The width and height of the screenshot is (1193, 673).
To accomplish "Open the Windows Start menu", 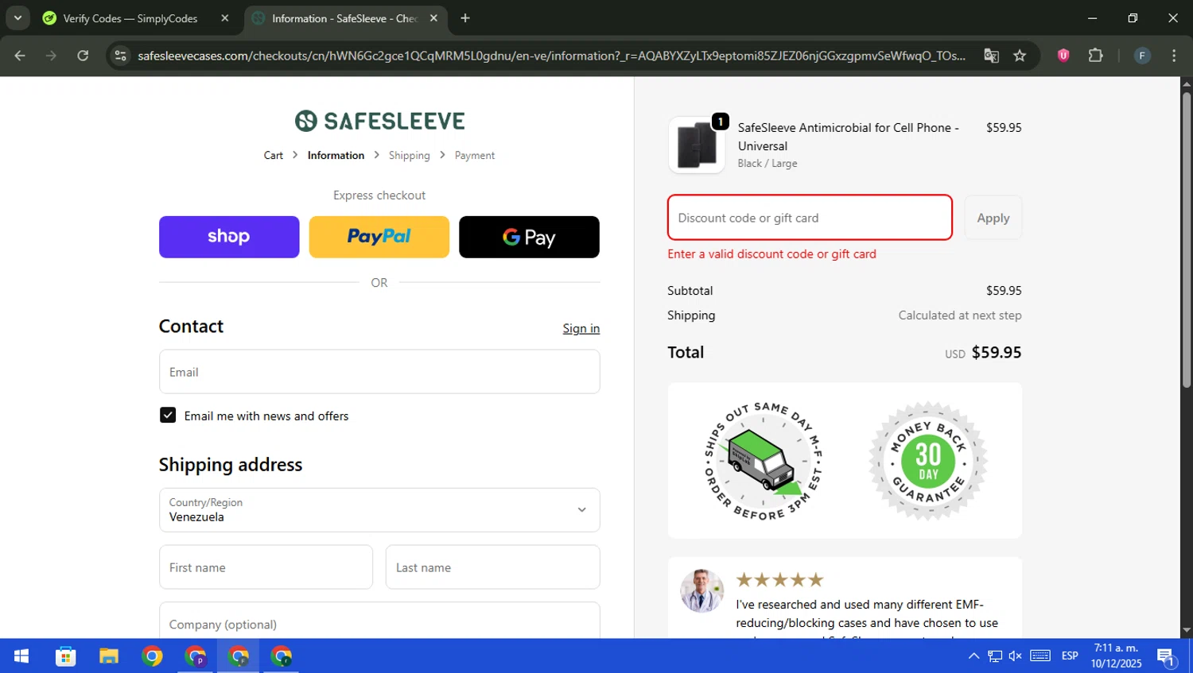I will pyautogui.click(x=21, y=656).
